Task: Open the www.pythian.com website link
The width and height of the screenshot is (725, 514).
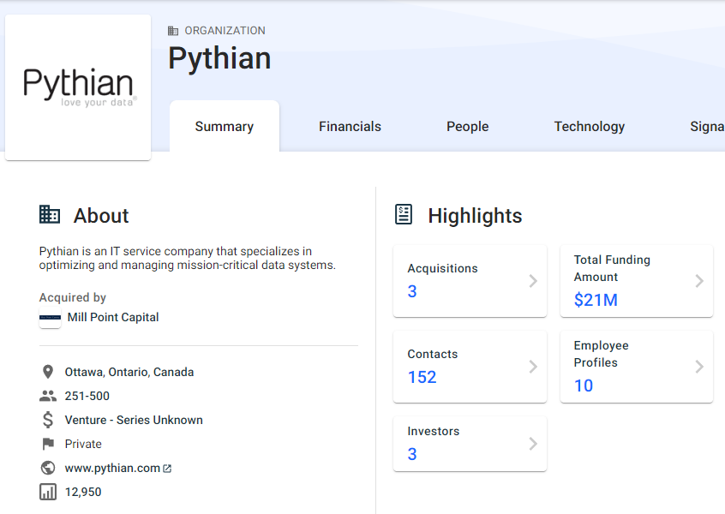Action: tap(113, 468)
